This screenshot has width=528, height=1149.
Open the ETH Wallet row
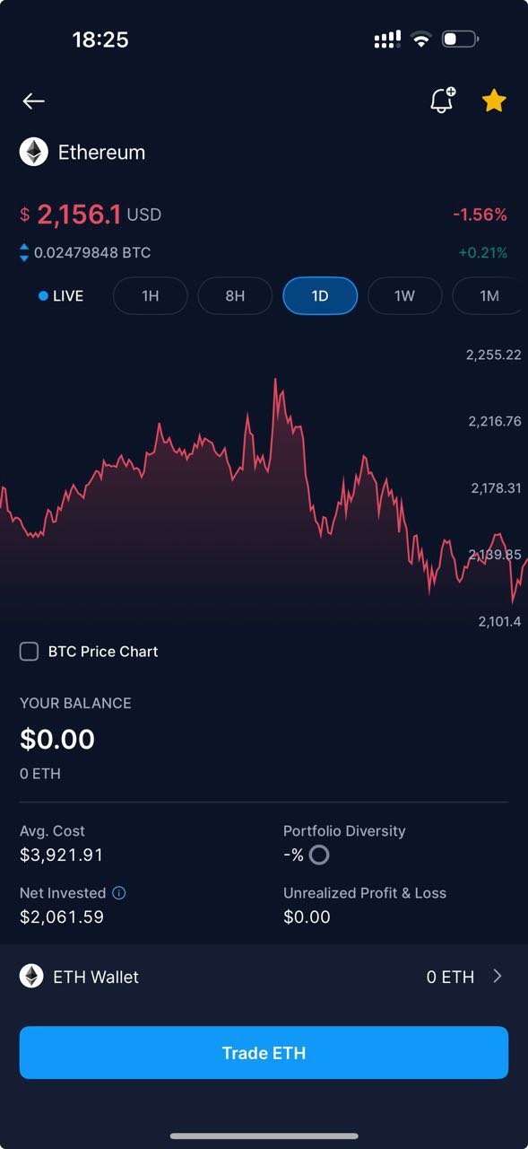click(264, 977)
